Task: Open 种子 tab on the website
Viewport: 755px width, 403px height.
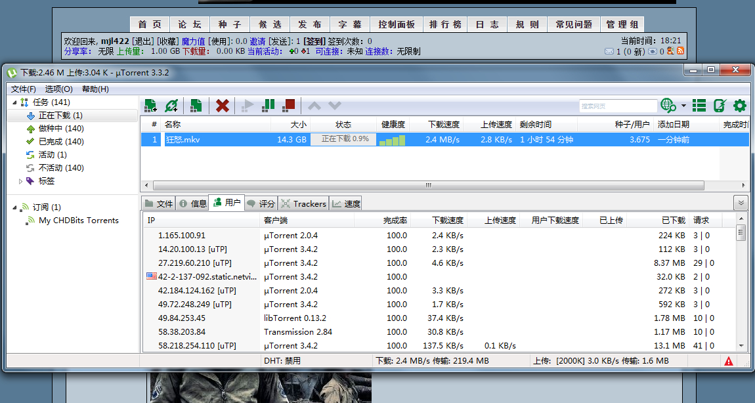Action: [229, 24]
